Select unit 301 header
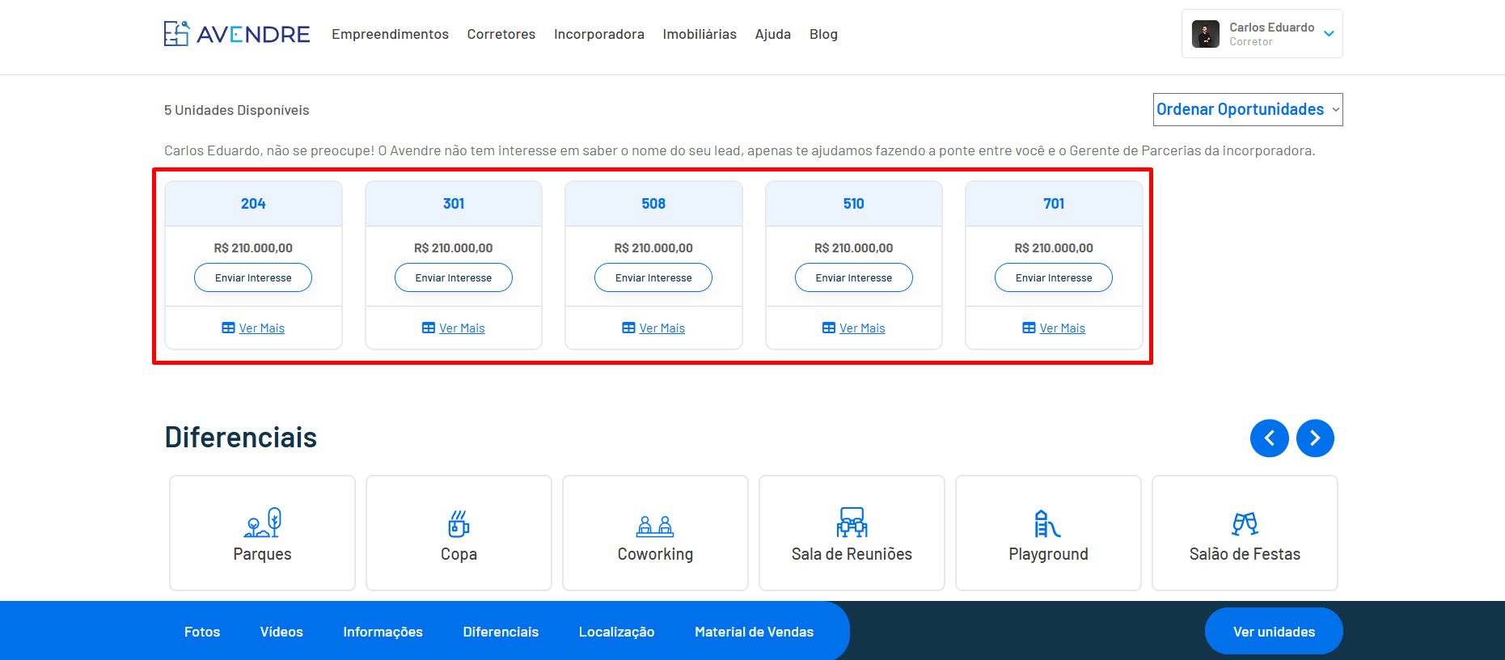Image resolution: width=1505 pixels, height=660 pixels. [x=454, y=204]
